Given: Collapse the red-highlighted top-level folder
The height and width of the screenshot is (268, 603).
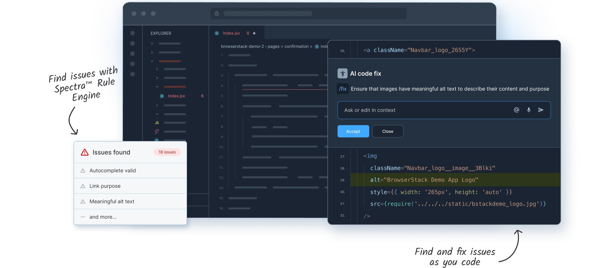Looking at the screenshot, I should pos(152,61).
